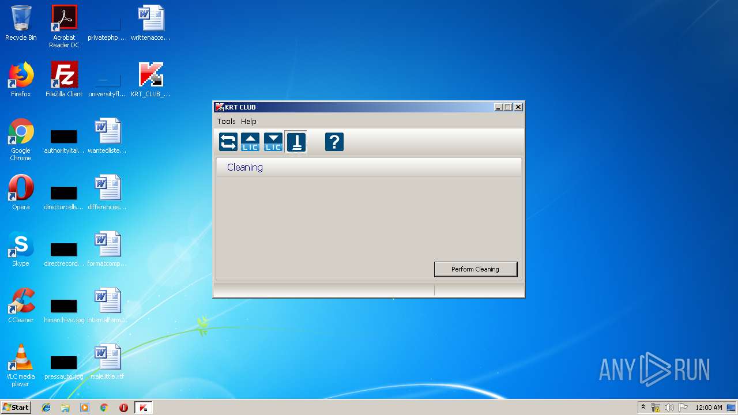Screen dimensions: 738x415
Task: Click the Cleaning section header
Action: coord(369,167)
